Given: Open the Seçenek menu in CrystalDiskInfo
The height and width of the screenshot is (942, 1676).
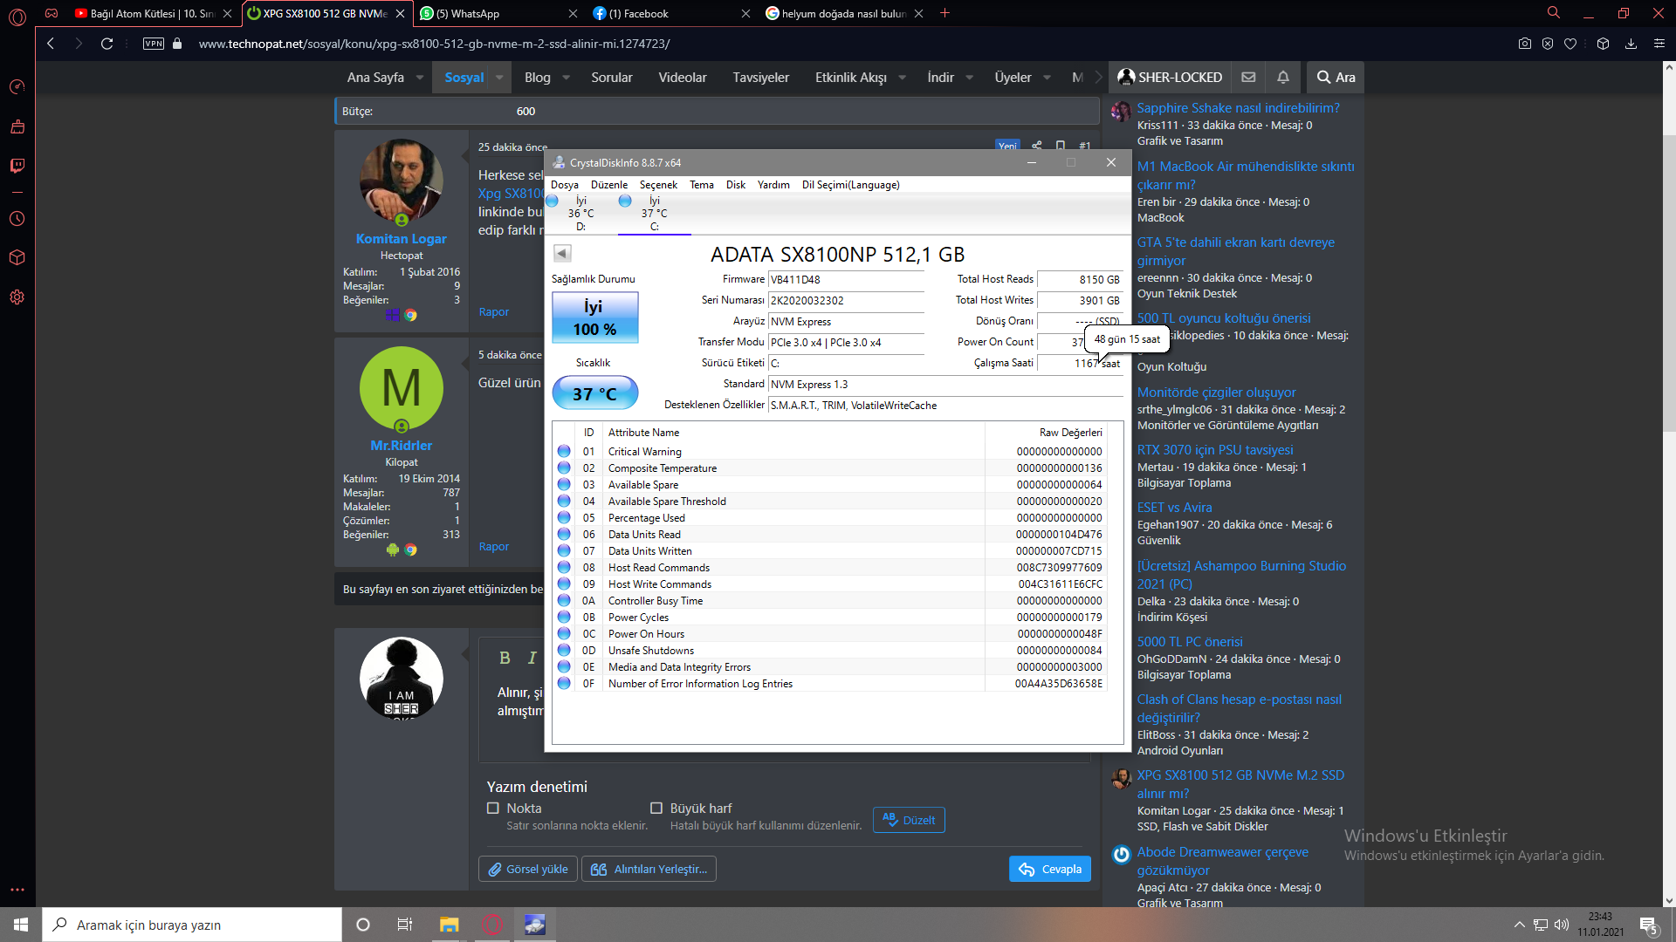Looking at the screenshot, I should point(657,185).
